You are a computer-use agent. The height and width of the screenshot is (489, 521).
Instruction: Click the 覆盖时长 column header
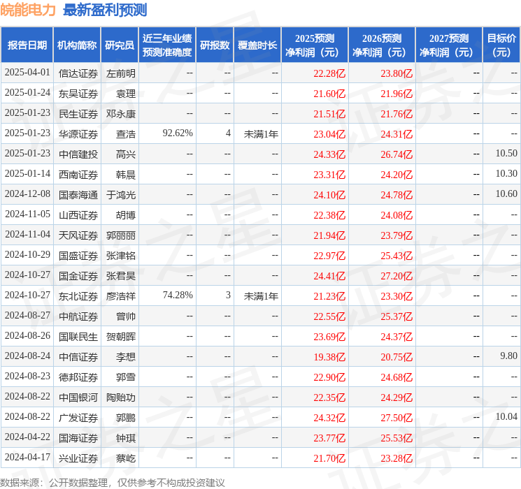(x=257, y=45)
